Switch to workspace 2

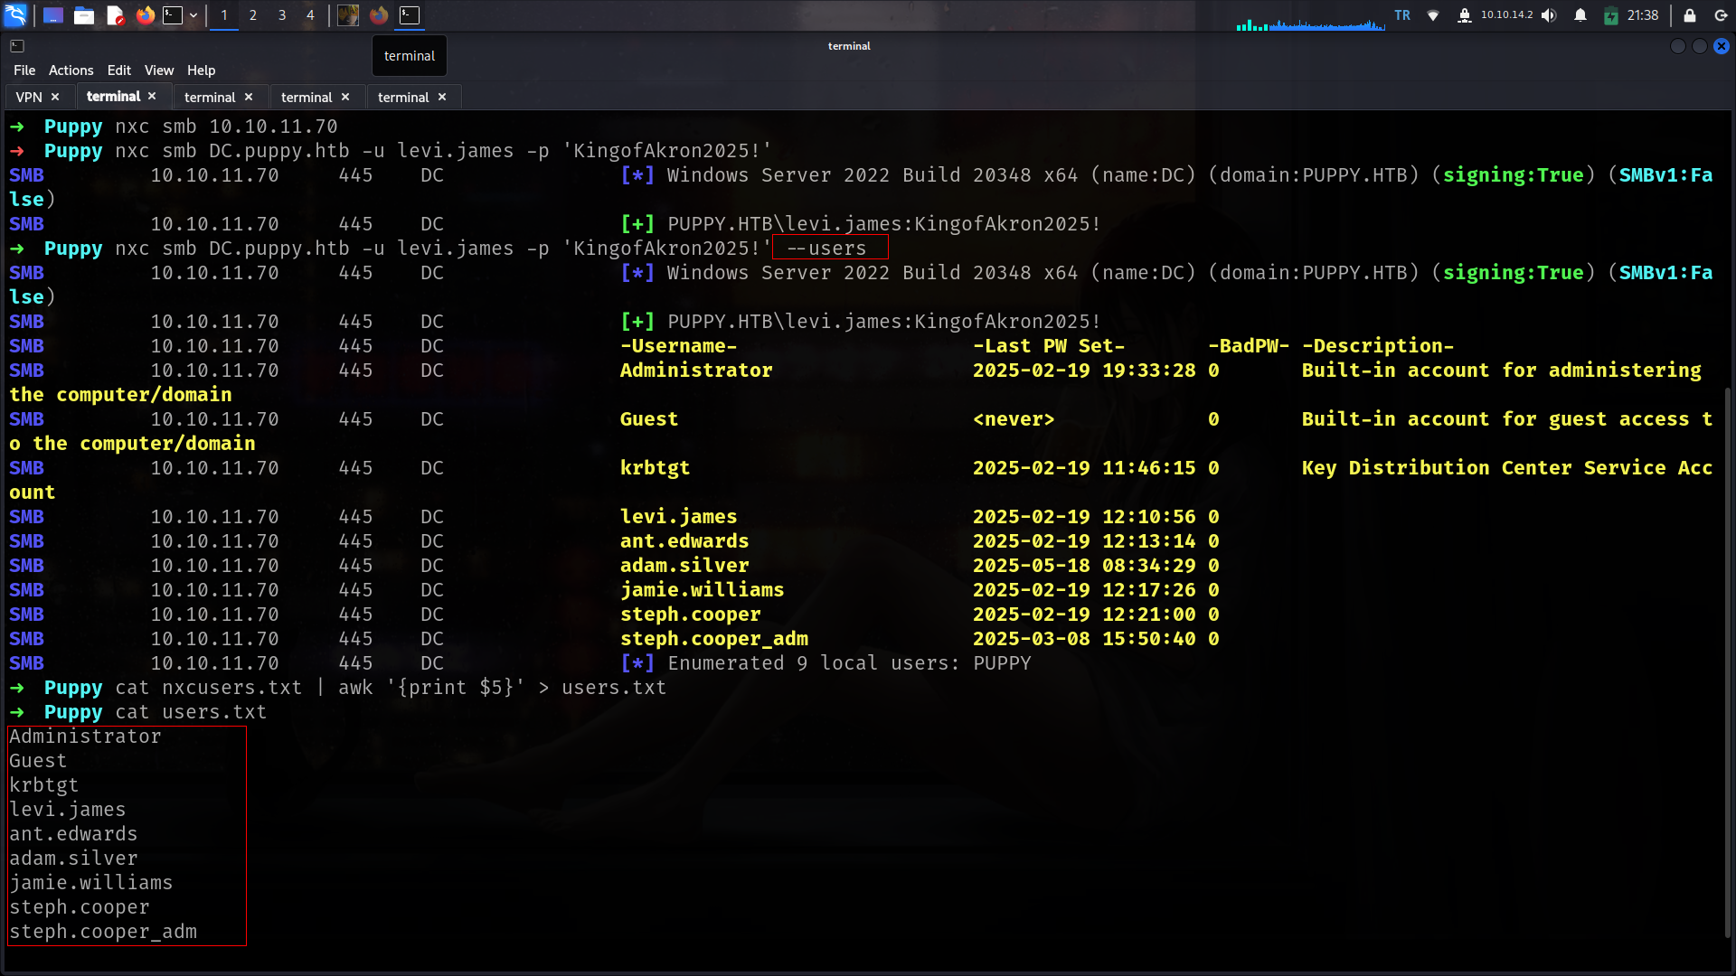(x=253, y=15)
